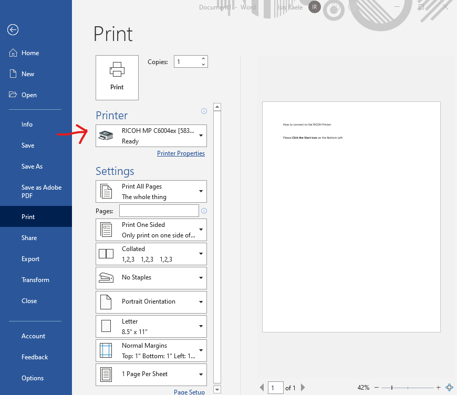Screen dimensions: 457x395
Task: Open the Page Setup link
Action: pos(189,392)
